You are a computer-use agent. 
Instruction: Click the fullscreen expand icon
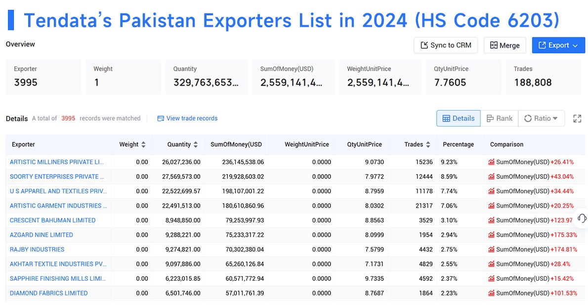click(577, 118)
